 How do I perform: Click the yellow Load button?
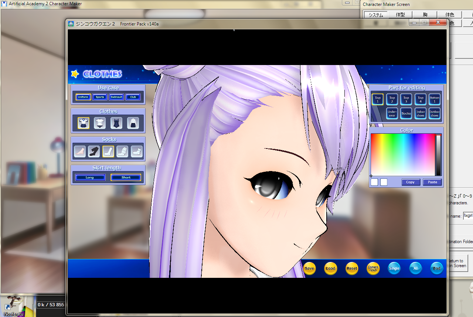[331, 268]
